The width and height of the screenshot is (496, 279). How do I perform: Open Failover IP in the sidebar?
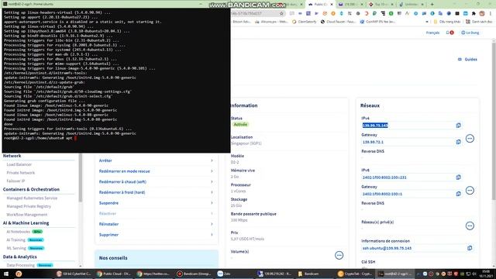(x=15, y=181)
